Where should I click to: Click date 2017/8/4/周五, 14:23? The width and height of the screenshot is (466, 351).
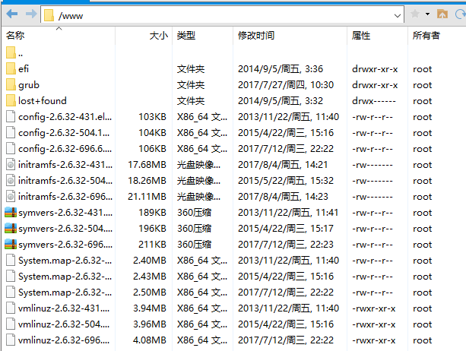(283, 197)
